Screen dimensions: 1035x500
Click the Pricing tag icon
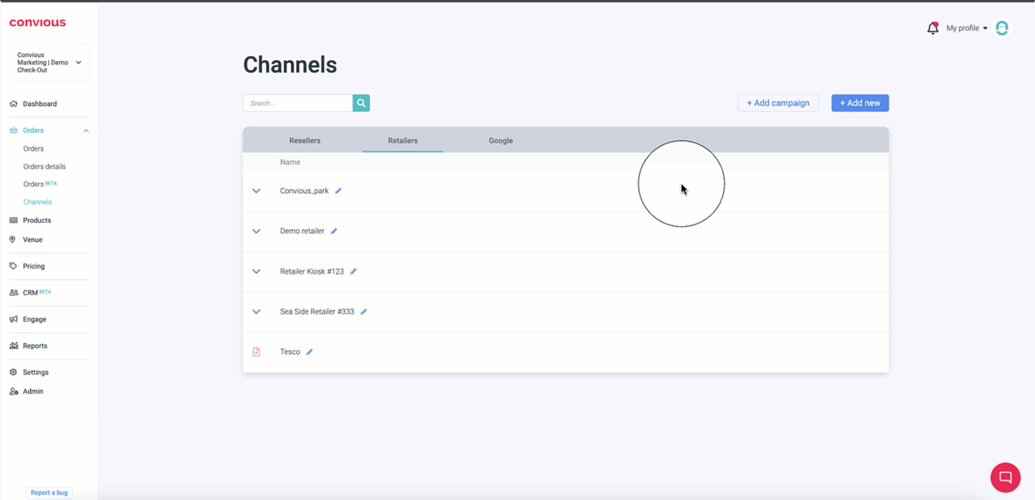(14, 266)
